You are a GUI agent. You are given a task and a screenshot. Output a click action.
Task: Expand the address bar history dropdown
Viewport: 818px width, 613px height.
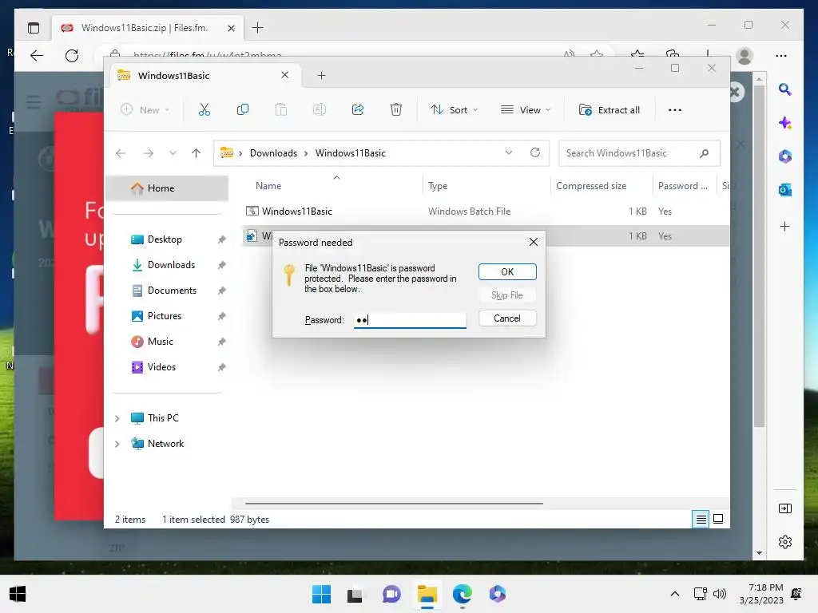[509, 152]
